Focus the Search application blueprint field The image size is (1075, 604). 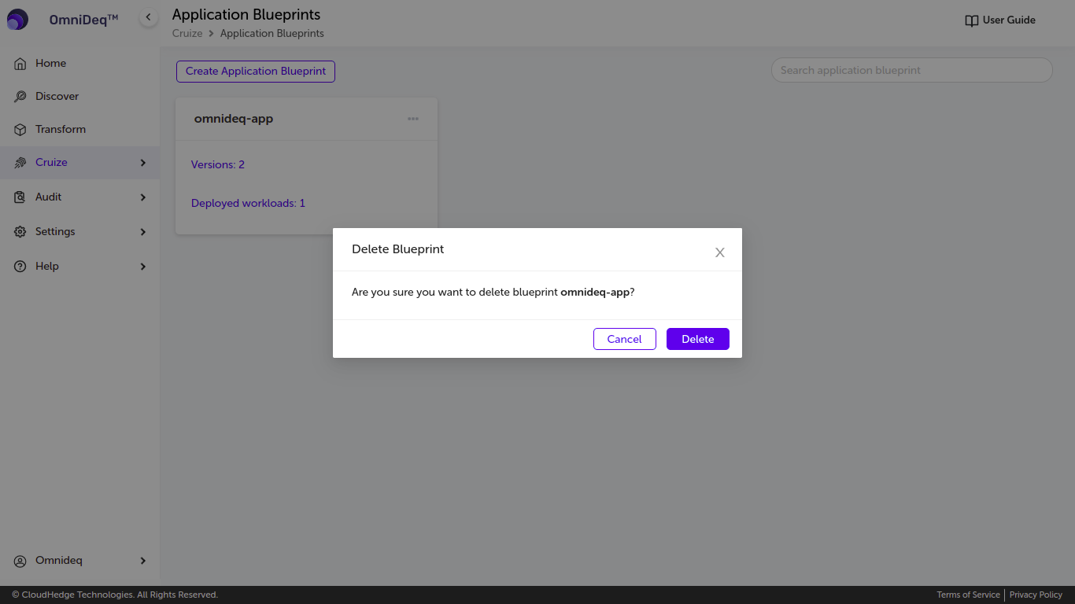912,70
